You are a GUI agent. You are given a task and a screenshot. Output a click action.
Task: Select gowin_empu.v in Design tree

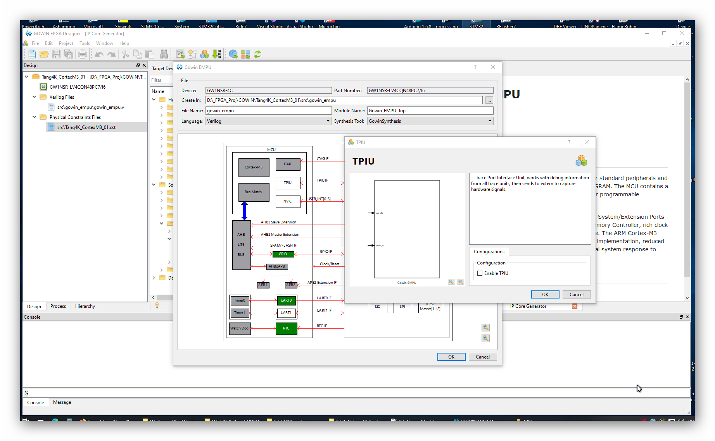[91, 107]
